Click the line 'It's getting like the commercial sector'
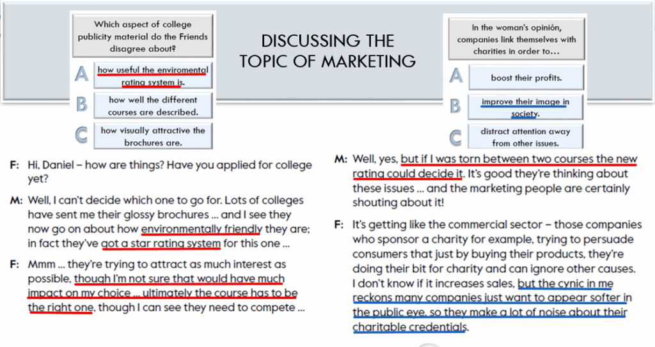The image size is (655, 347). pyautogui.click(x=447, y=225)
